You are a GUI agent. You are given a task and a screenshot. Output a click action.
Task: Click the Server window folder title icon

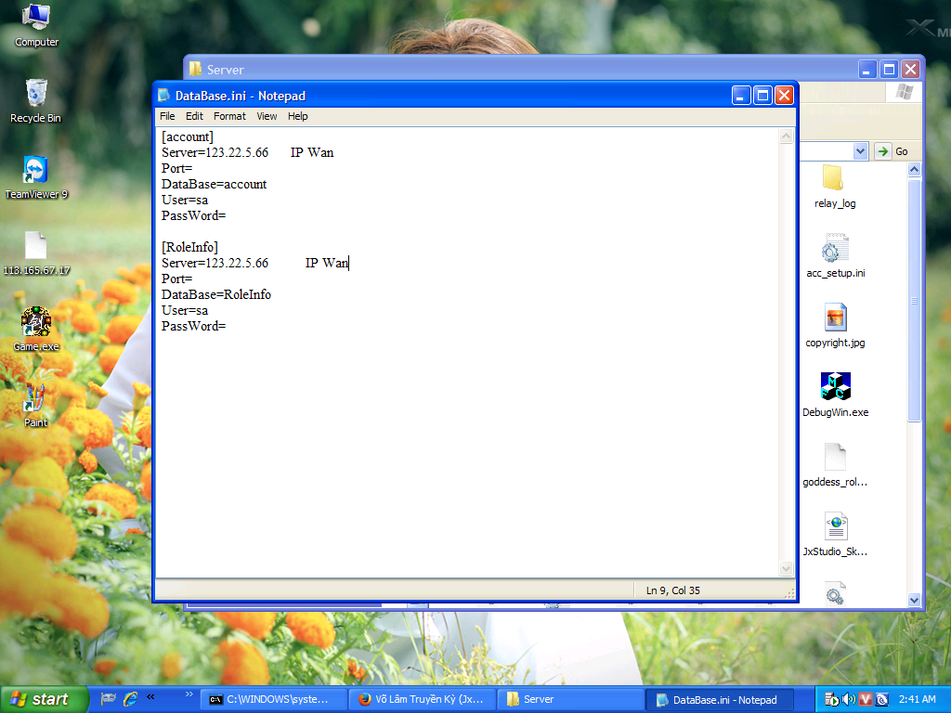pos(195,69)
